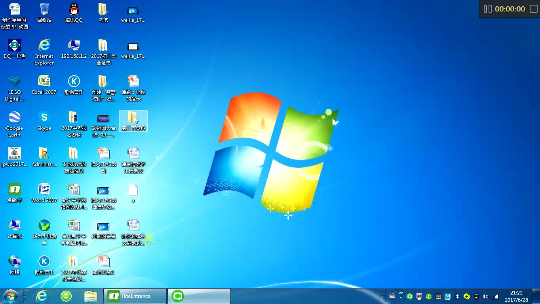Image resolution: width=540 pixels, height=304 pixels.
Task: Select the 课堂情况学生记录表 Word document
Action: tap(133, 160)
